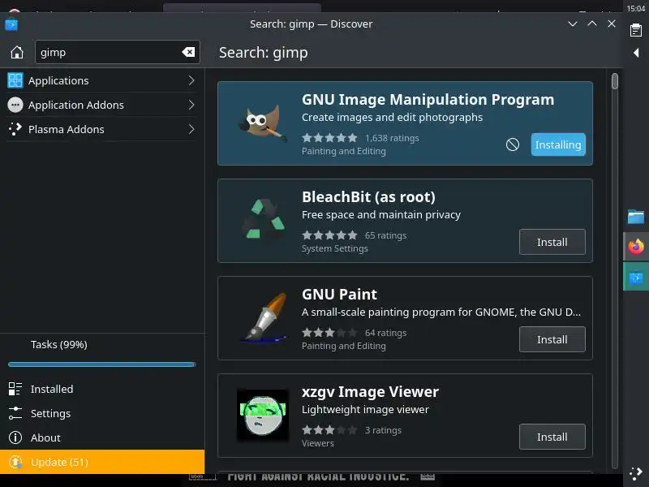Maximize the Discover window with up chevron
This screenshot has width=649, height=487.
[592, 24]
